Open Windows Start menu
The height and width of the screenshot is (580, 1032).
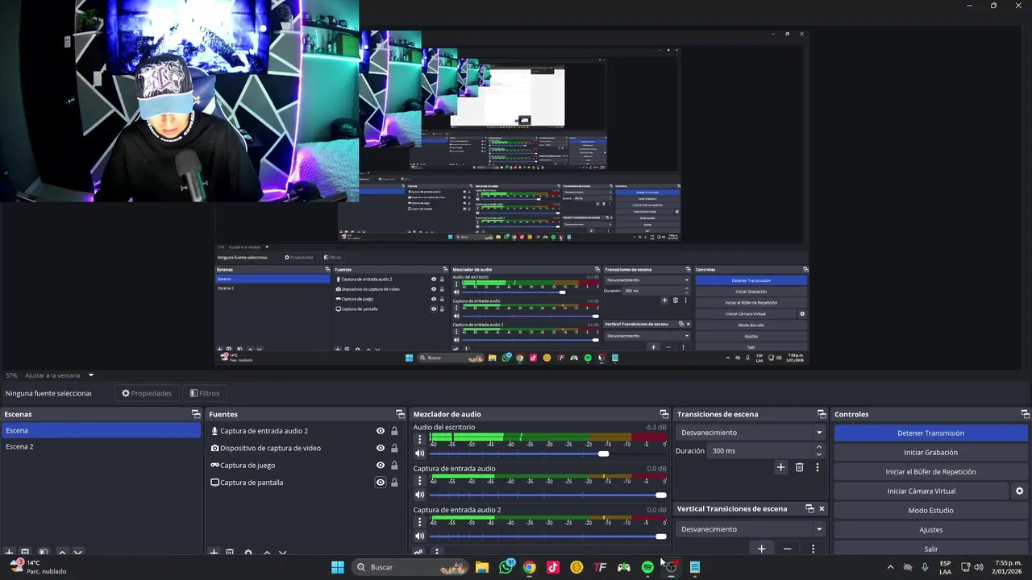tap(338, 567)
